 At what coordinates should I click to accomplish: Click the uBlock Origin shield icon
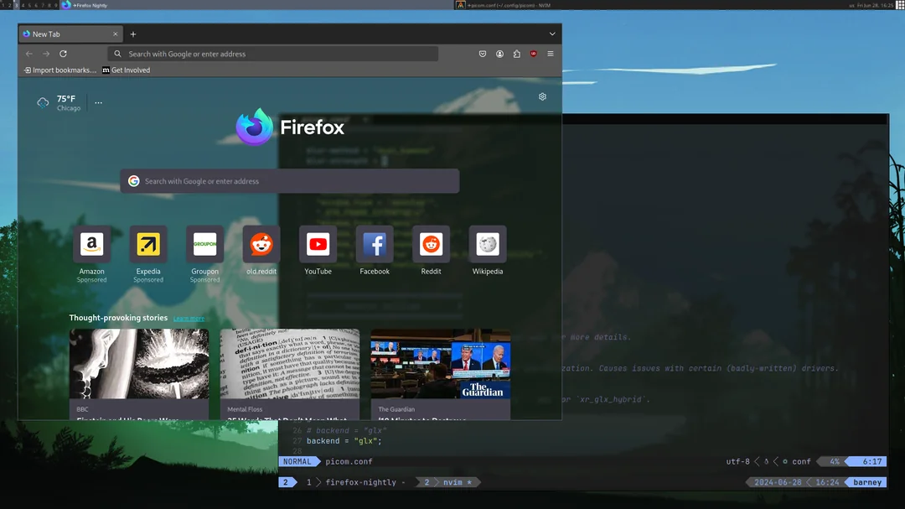(x=533, y=54)
